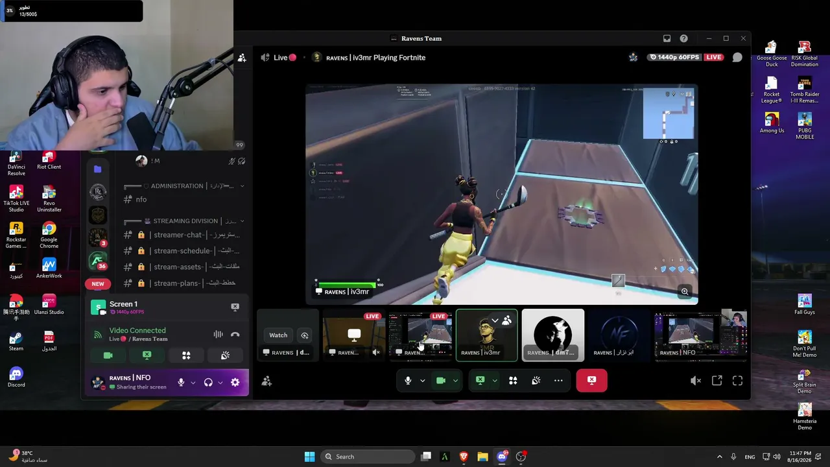
Task: Open input device menu in the user panel
Action: (x=193, y=383)
